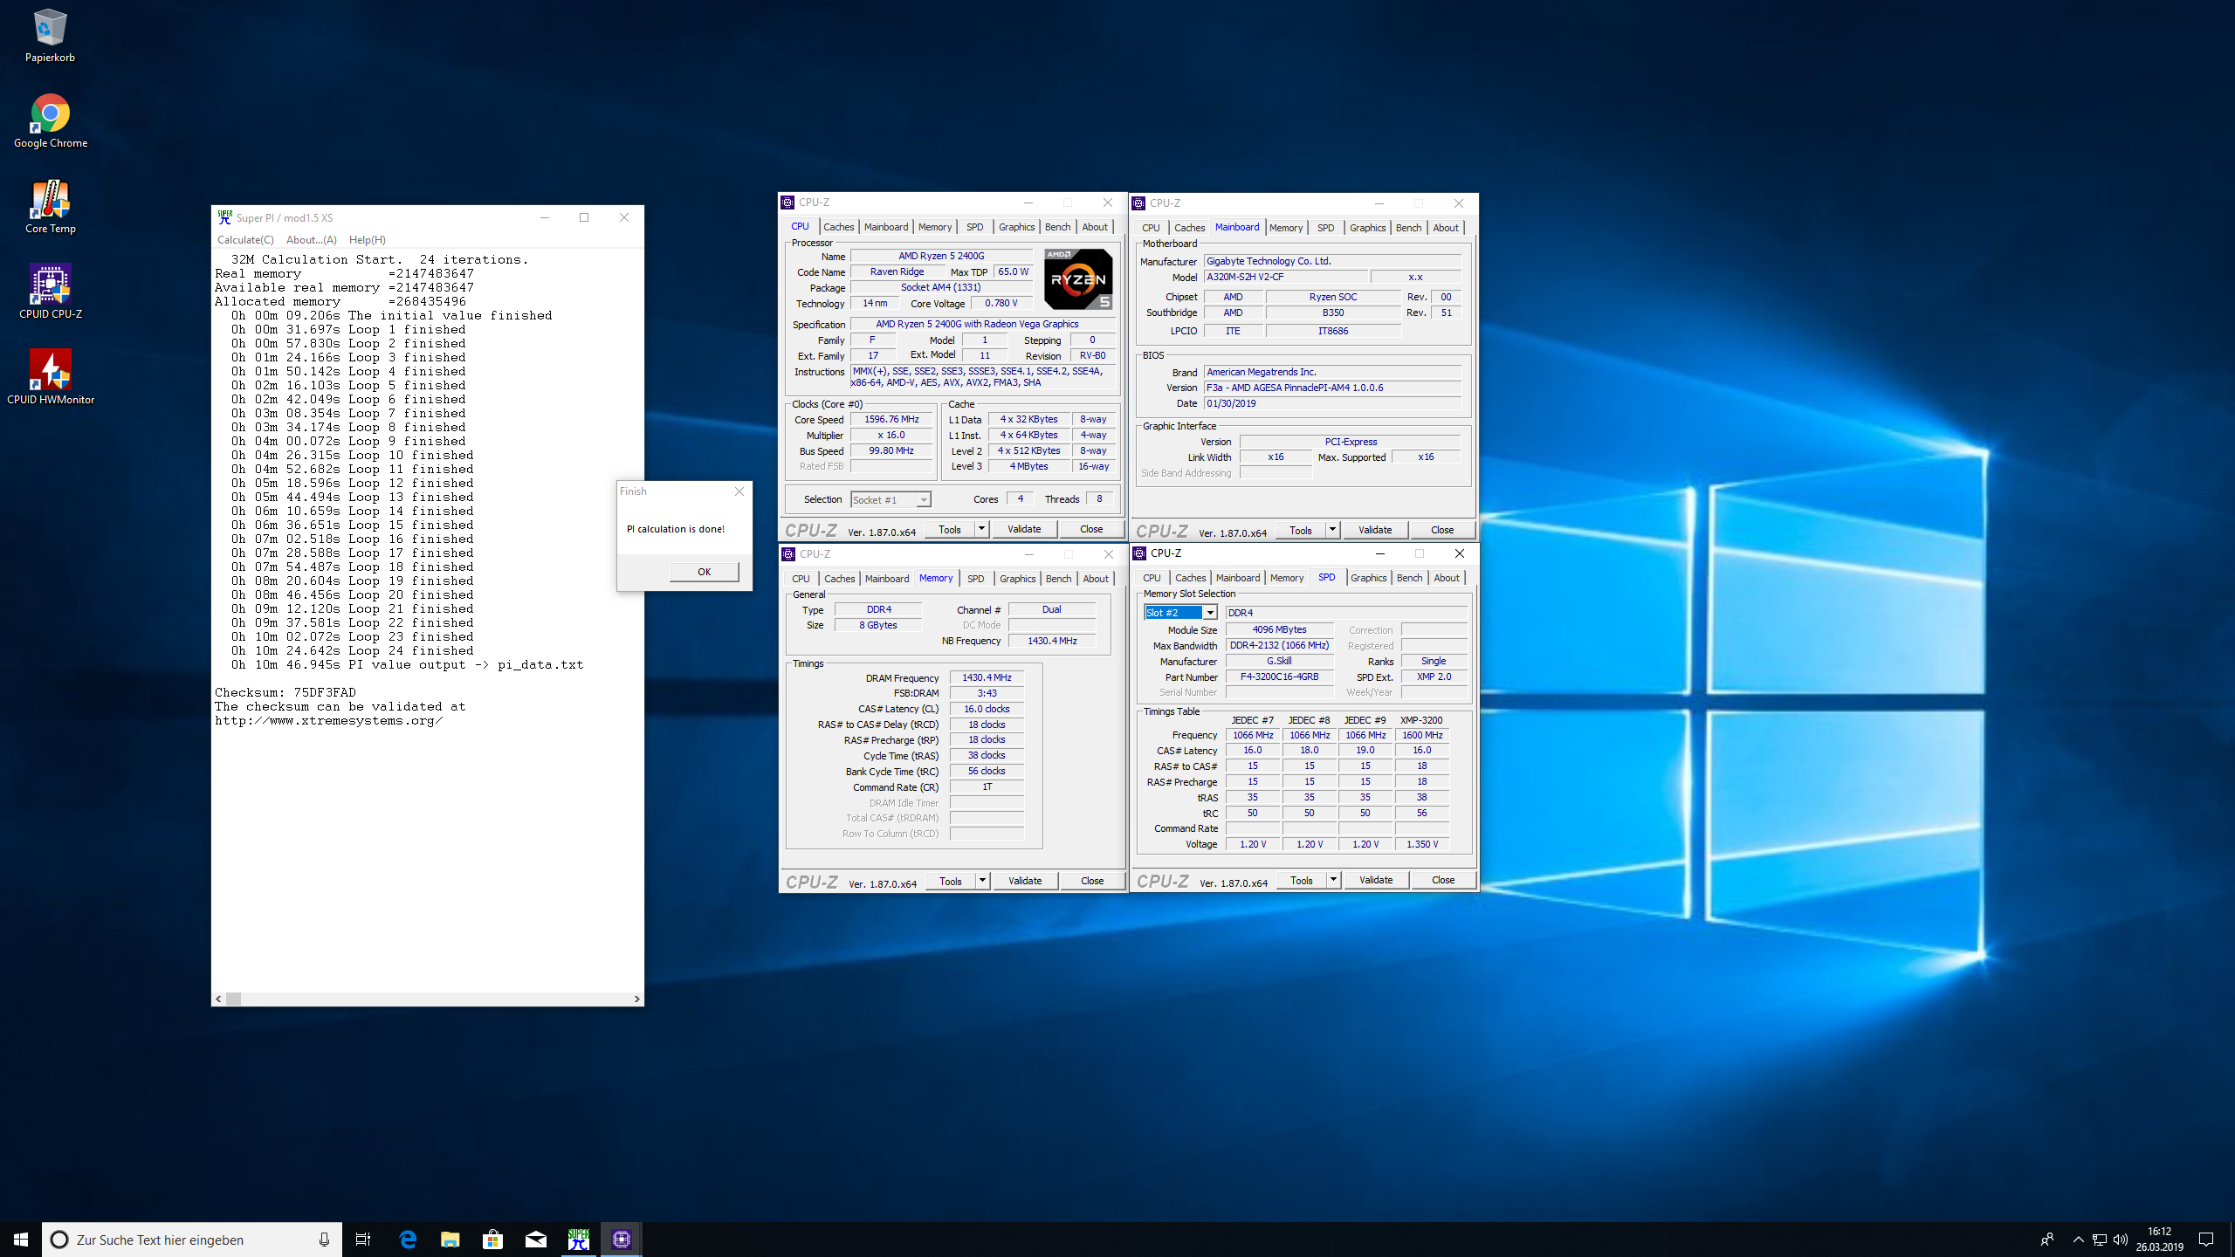2235x1257 pixels.
Task: Click the DRAM Frequency value 1430.4 MHz
Action: pos(987,678)
